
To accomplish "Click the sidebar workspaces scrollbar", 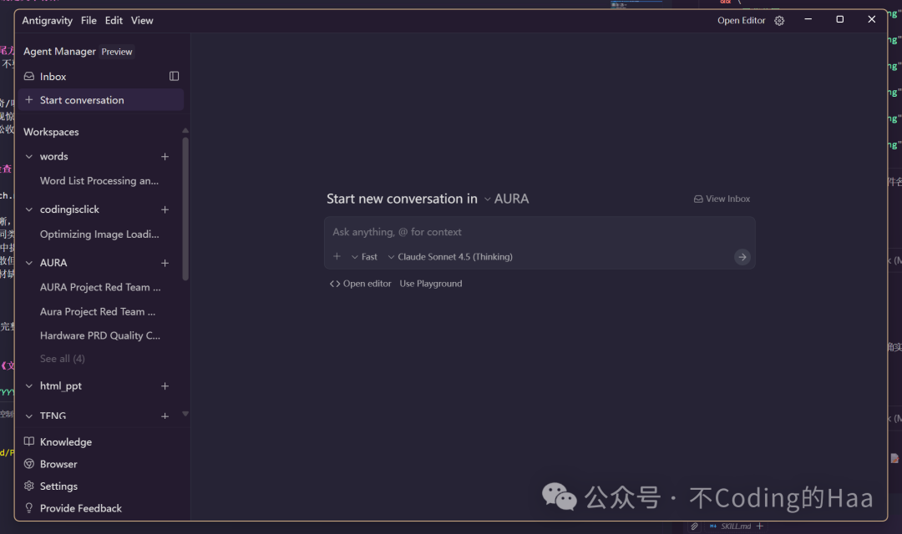I will (x=185, y=208).
